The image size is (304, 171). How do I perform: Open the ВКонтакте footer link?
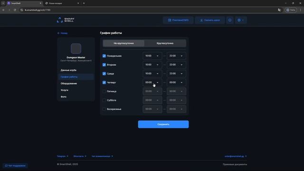[80, 156]
